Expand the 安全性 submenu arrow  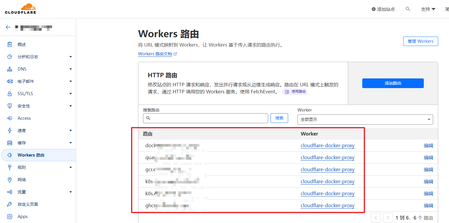(x=71, y=106)
